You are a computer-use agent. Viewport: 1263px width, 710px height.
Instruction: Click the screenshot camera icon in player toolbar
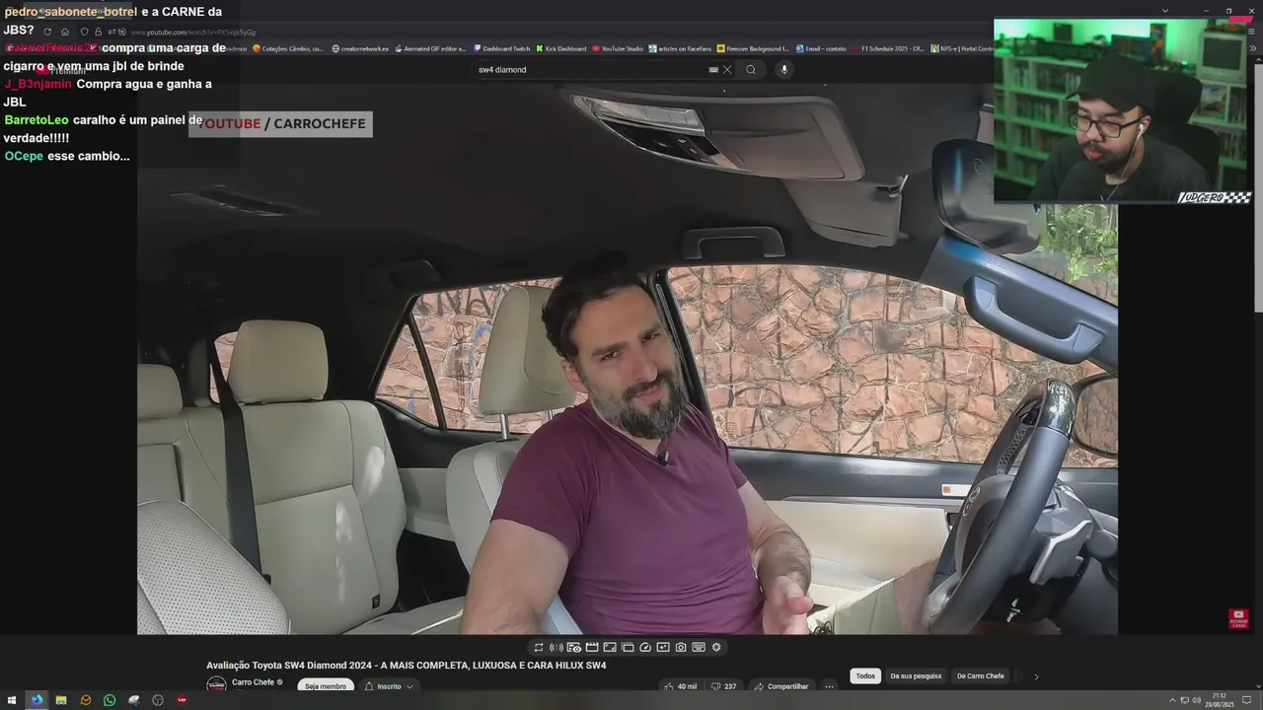681,647
